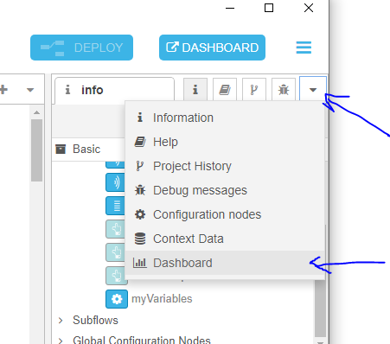Click the blue text lines node icon
This screenshot has height=344, width=390.
pyautogui.click(x=115, y=206)
